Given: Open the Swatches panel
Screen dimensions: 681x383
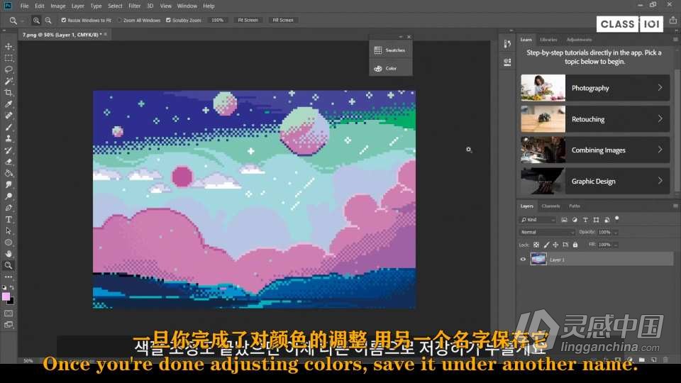Looking at the screenshot, I should [390, 50].
